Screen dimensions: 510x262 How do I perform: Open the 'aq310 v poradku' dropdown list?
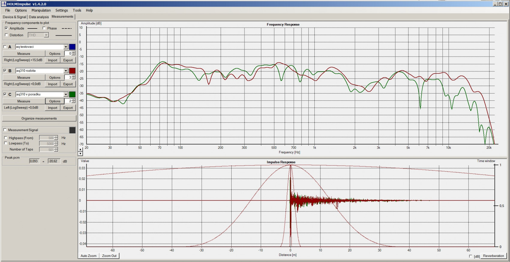click(x=66, y=94)
